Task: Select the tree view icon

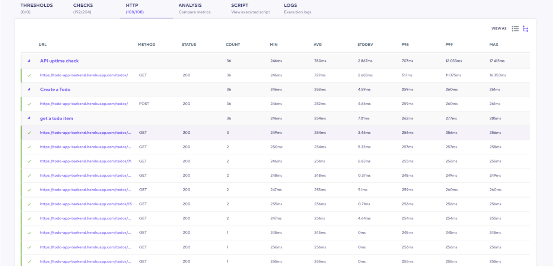Action: coord(525,28)
